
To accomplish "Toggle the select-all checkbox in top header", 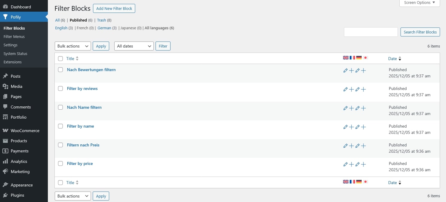I will pyautogui.click(x=60, y=59).
